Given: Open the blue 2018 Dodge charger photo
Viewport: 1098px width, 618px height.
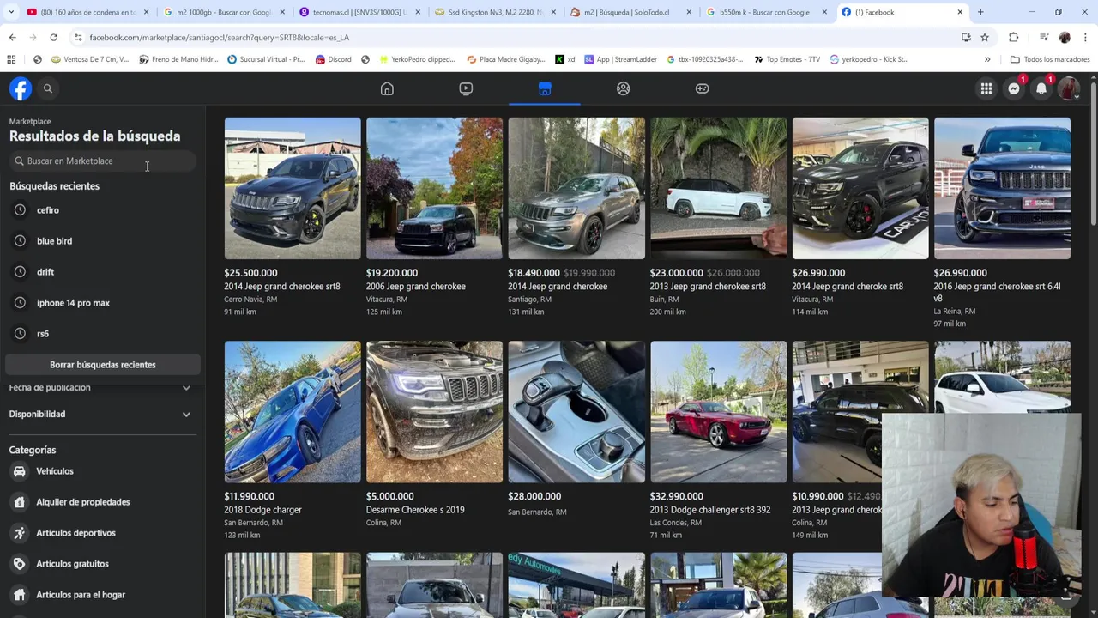Looking at the screenshot, I should tap(293, 412).
